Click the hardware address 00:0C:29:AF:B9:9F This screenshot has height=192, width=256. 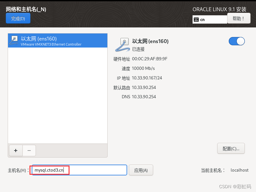click(150, 59)
